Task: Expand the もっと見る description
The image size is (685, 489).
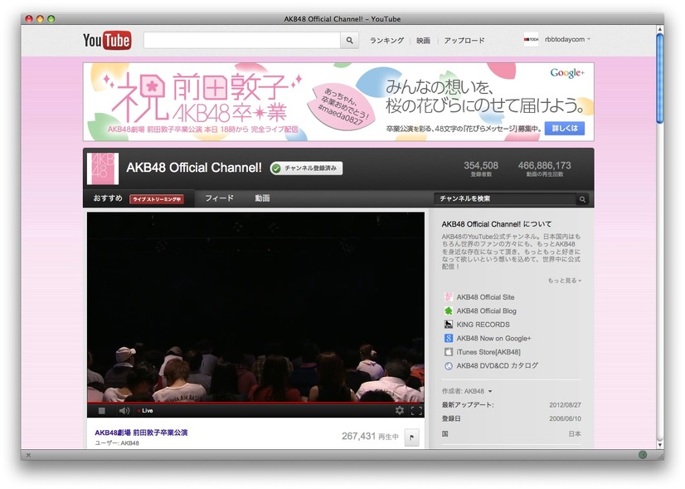Action: (x=565, y=281)
